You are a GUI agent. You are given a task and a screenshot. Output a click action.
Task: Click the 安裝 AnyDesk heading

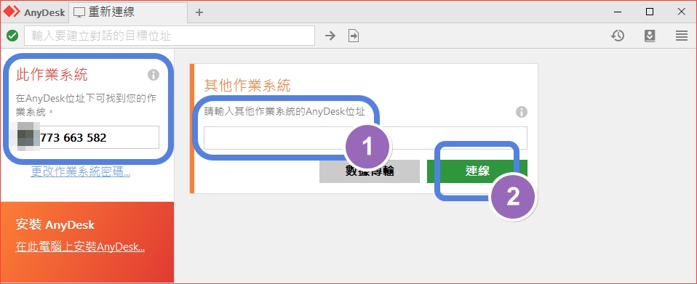(x=55, y=224)
